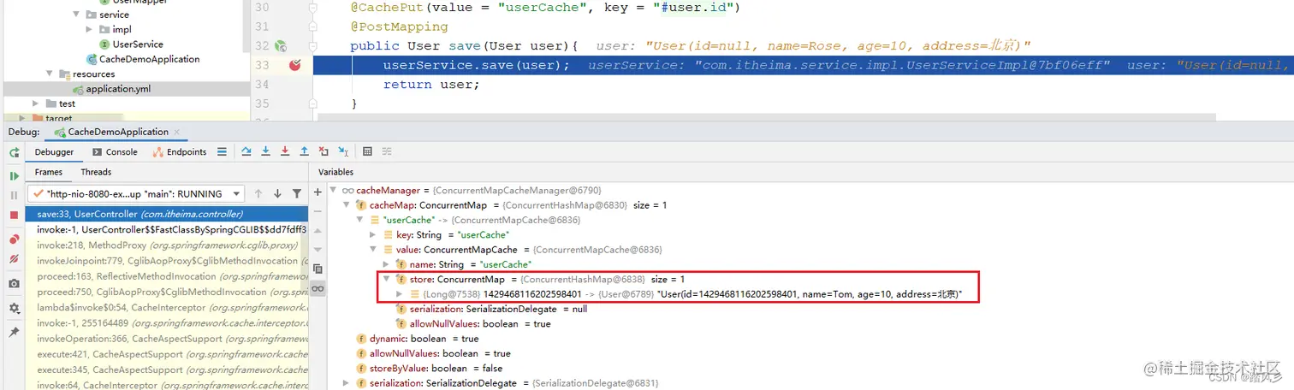Image resolution: width=1294 pixels, height=390 pixels.
Task: Collapse the store: ConcurrentMap node
Action: (x=386, y=279)
